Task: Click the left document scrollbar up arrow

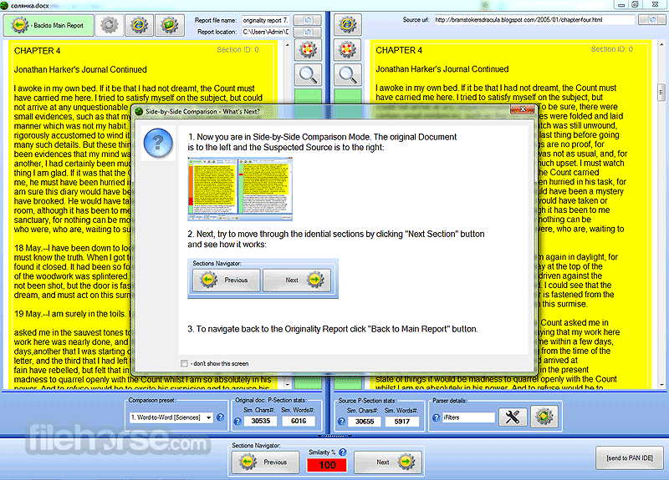Action: (x=287, y=45)
